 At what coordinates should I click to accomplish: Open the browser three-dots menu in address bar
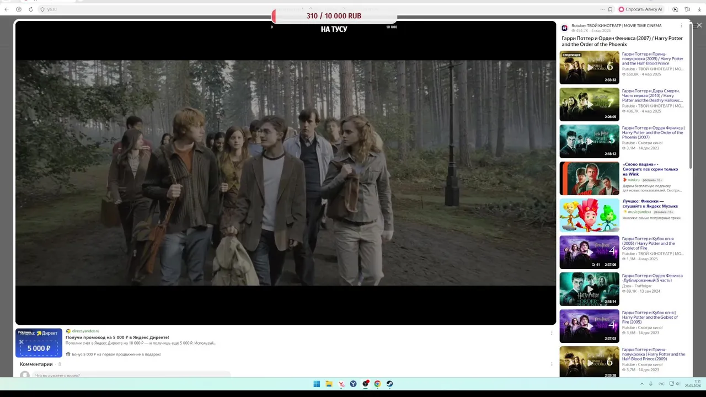[x=602, y=9]
